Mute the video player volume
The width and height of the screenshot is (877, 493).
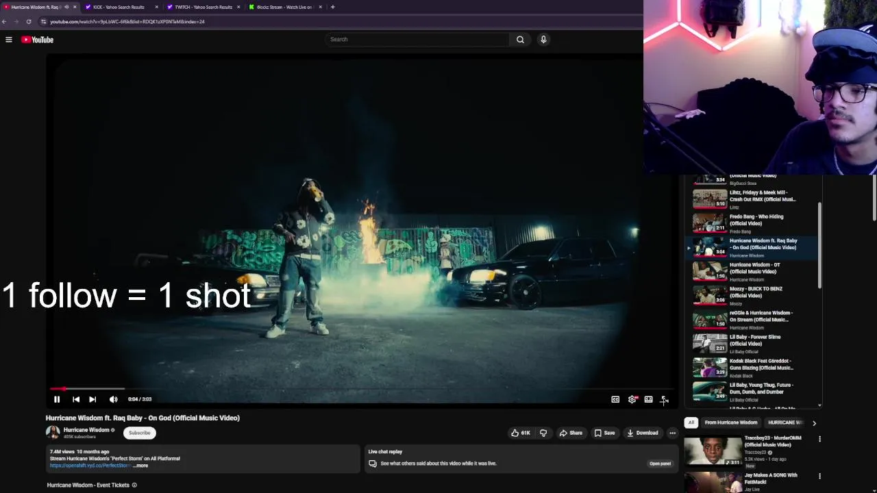click(114, 399)
